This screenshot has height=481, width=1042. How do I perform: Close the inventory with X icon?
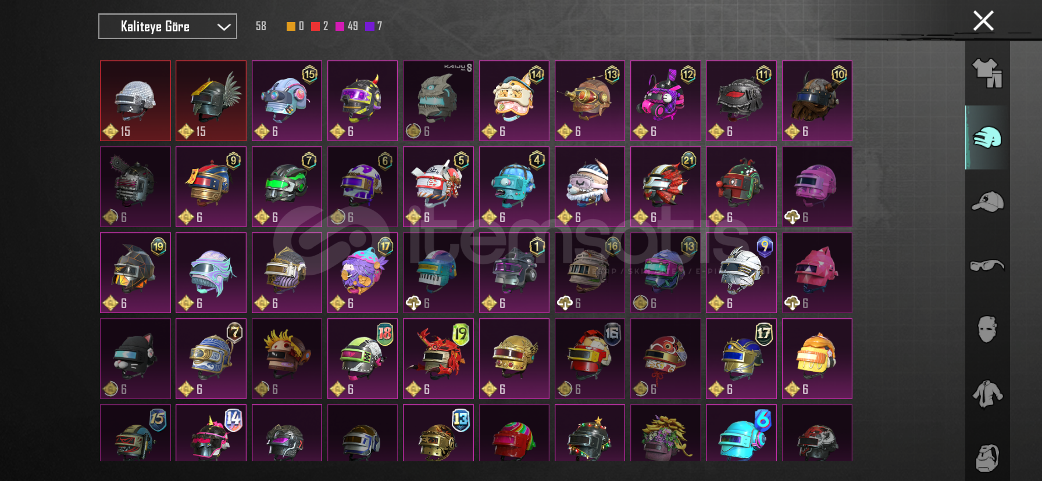[x=983, y=21]
